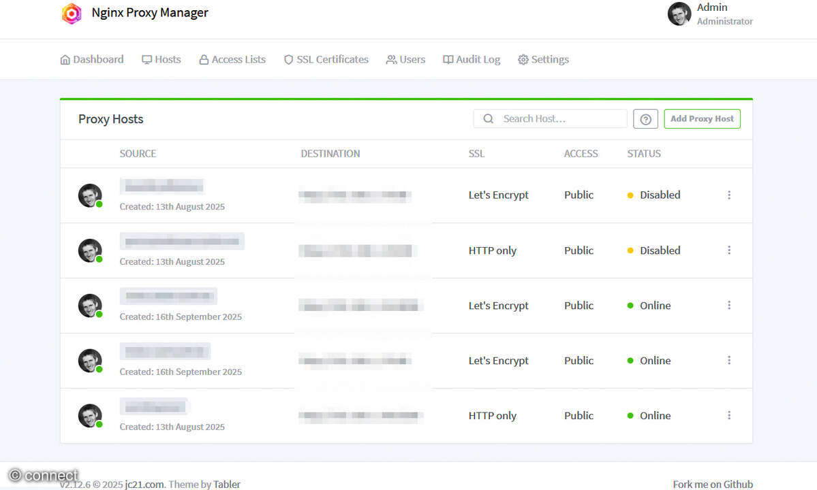This screenshot has width=817, height=490.
Task: Open the search magnifier in Search Host field
Action: tap(488, 118)
